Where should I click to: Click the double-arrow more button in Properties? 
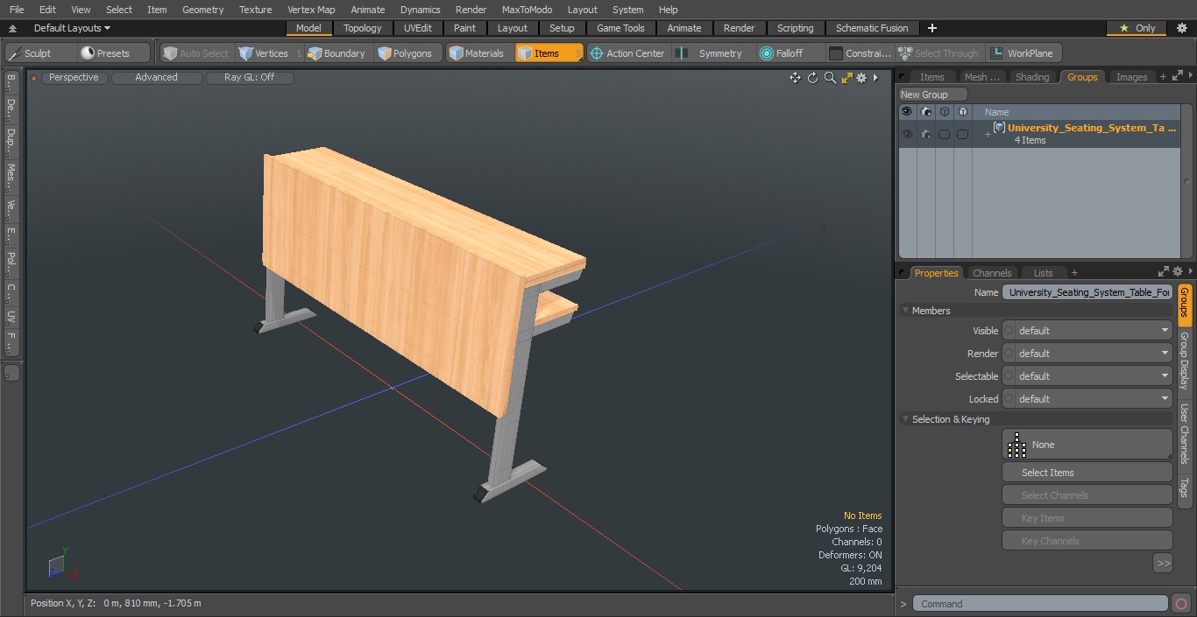1163,564
